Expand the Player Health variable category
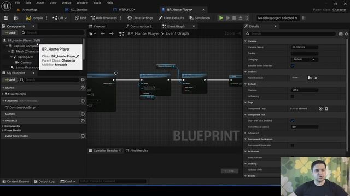Viewport: 350px width, 196px height. tap(3, 131)
